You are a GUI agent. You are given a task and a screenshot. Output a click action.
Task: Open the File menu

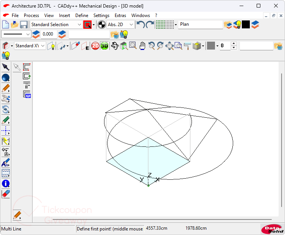click(x=15, y=16)
